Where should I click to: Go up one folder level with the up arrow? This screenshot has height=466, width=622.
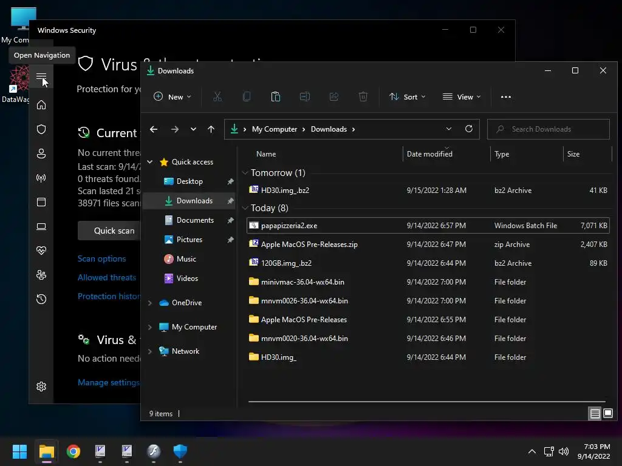[211, 129]
